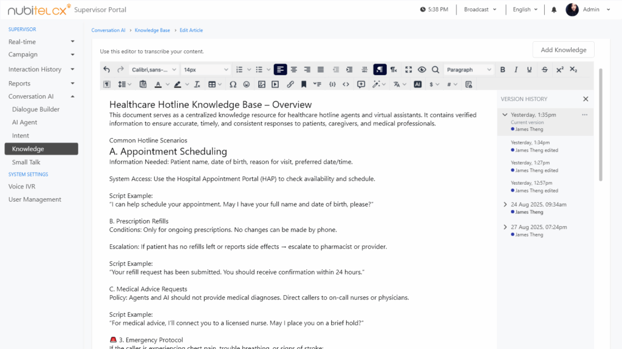This screenshot has width=622, height=349.
Task: Toggle bold formatting
Action: click(502, 70)
